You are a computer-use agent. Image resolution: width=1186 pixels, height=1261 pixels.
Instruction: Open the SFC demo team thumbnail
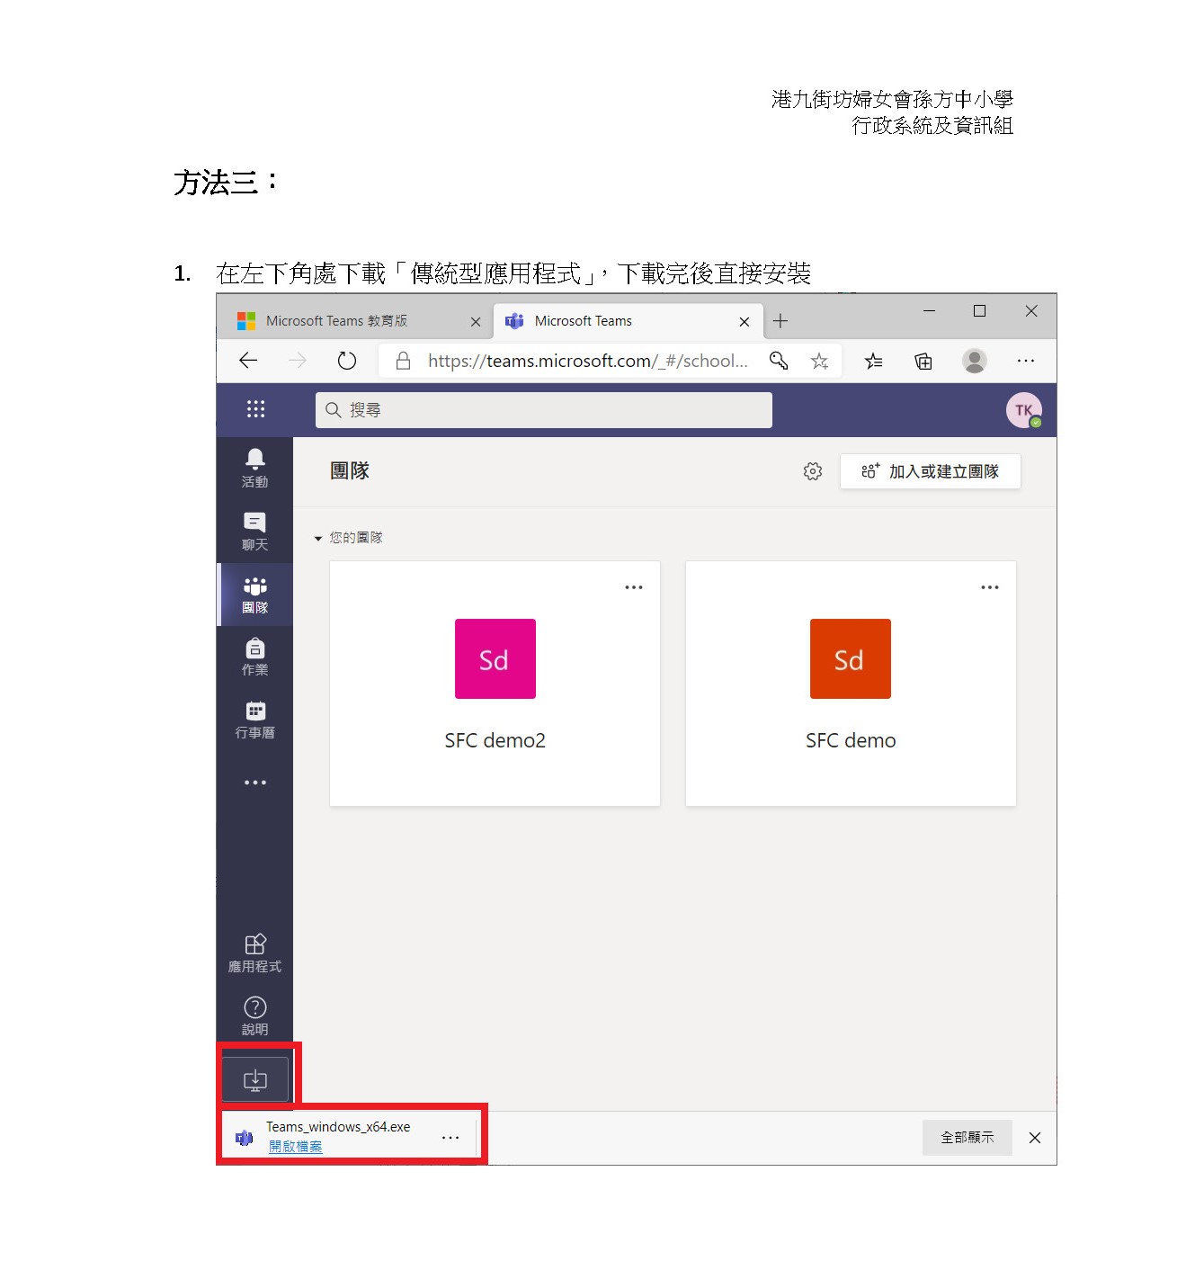(x=851, y=658)
